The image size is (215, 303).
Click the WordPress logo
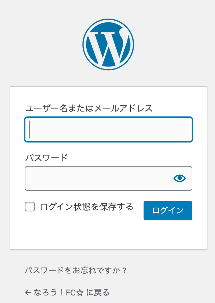pyautogui.click(x=108, y=44)
